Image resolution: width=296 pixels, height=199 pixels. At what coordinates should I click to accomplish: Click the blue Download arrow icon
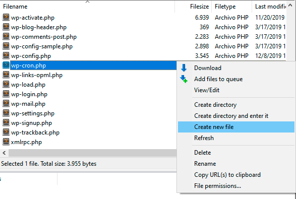pos(184,68)
